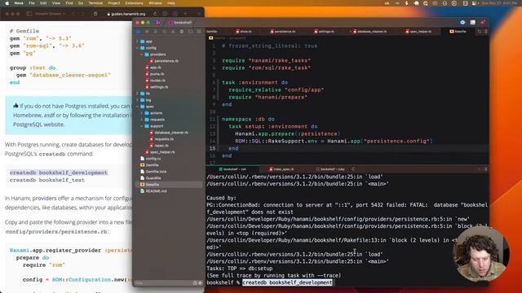This screenshot has width=522, height=293.
Task: Open Gemfile in the file tree
Action: click(149, 165)
